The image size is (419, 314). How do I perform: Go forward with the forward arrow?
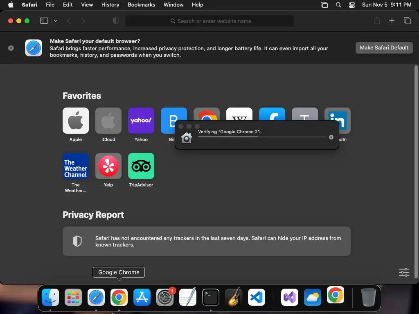point(83,21)
